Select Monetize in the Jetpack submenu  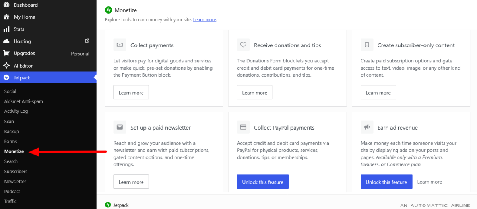pos(14,151)
